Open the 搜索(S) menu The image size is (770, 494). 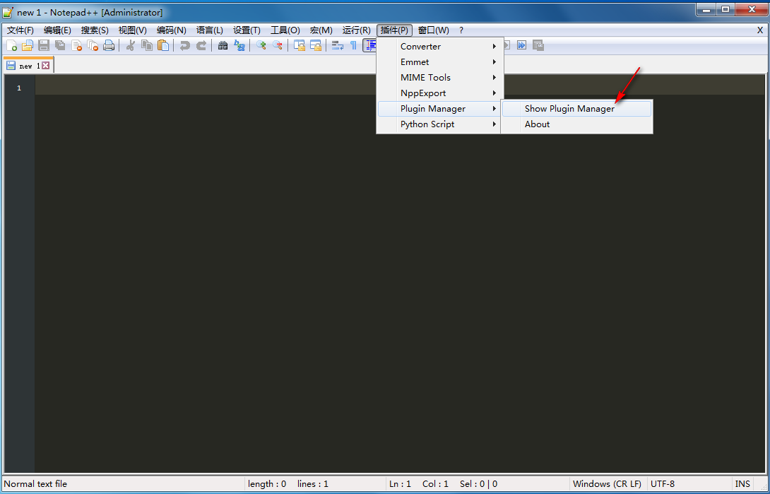(x=95, y=30)
